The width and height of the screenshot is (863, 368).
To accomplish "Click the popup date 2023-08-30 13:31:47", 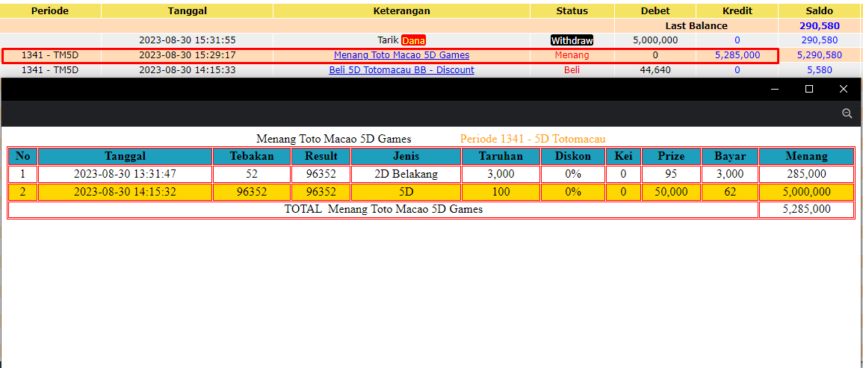I will tap(125, 175).
